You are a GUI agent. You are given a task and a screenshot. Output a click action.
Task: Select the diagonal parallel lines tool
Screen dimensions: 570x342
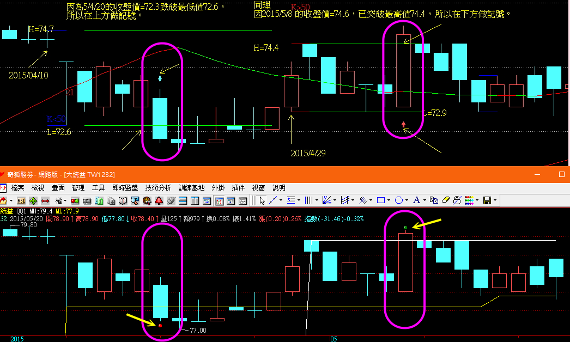[363, 200]
